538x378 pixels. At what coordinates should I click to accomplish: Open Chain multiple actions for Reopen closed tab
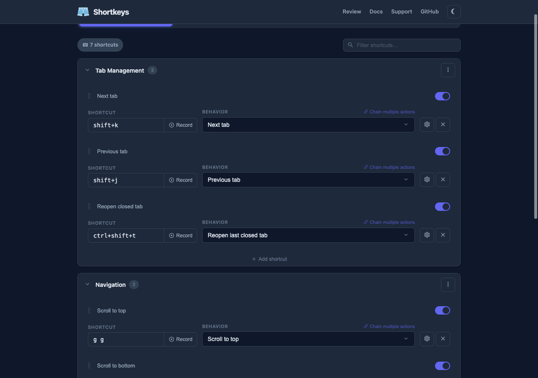click(x=389, y=222)
